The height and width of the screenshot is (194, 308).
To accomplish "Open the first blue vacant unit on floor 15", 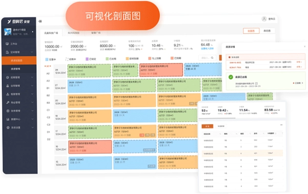I will coord(90,163).
